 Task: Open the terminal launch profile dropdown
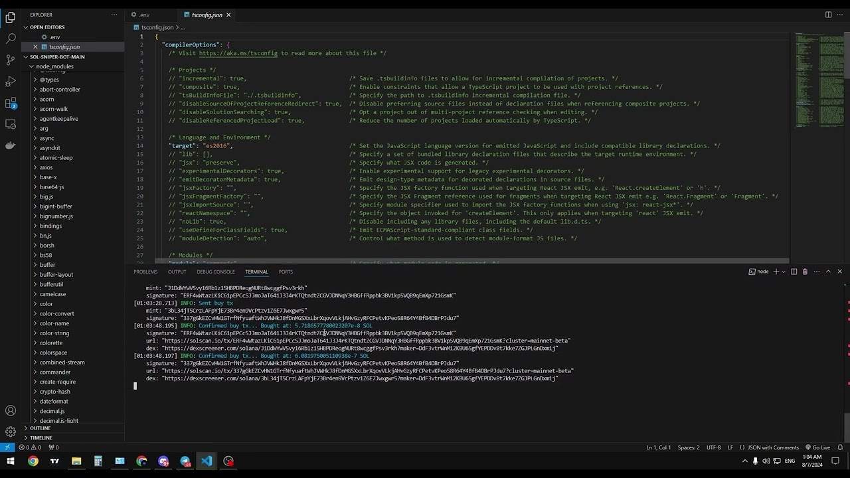[783, 272]
